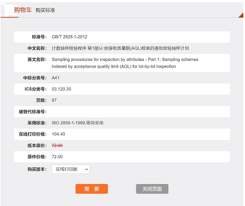Click the 购买标准 heading text
245x206 pixels.
click(45, 10)
